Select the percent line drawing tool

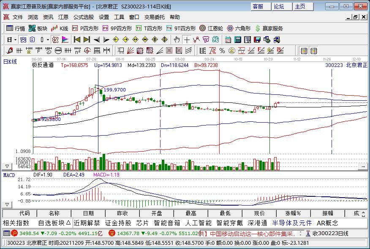point(222,51)
